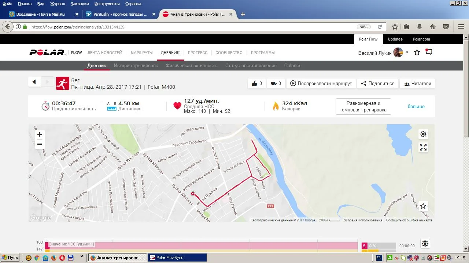Click the EN language indicator in tray
The image size is (469, 263).
click(379, 258)
